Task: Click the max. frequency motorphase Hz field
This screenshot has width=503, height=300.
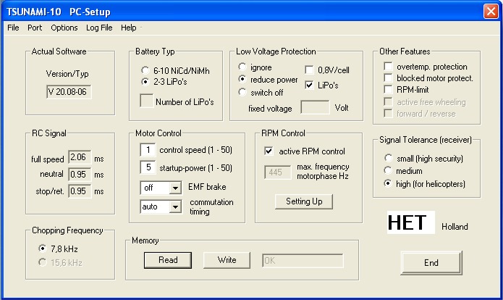Action: [277, 172]
